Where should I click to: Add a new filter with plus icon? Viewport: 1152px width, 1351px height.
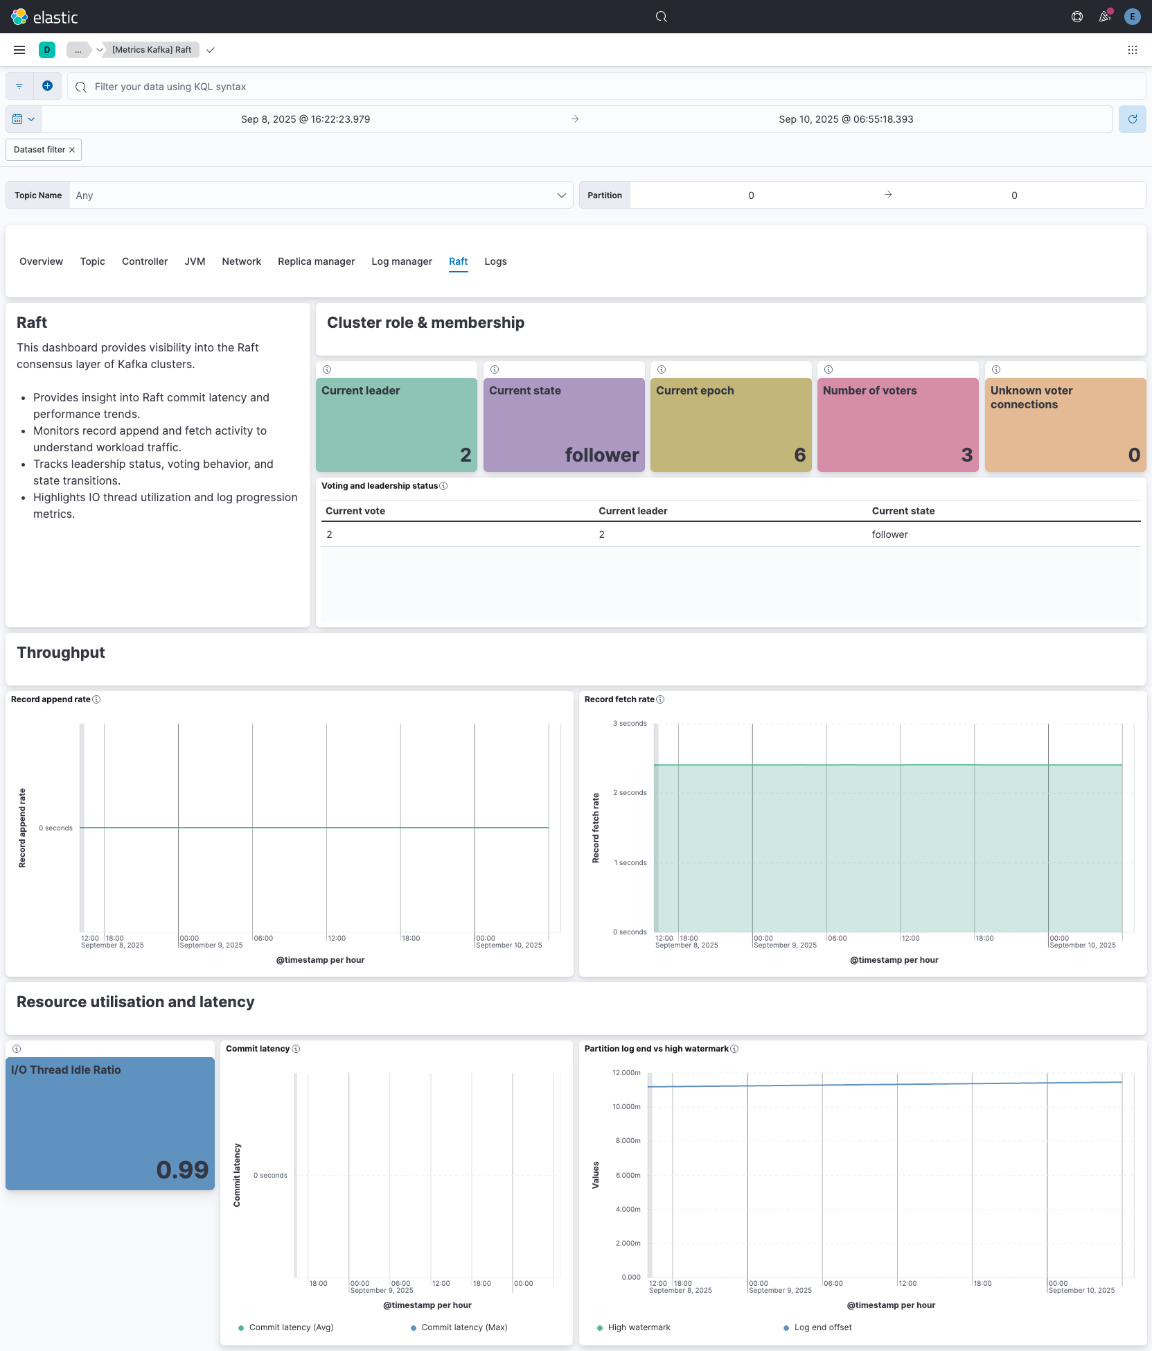[47, 86]
